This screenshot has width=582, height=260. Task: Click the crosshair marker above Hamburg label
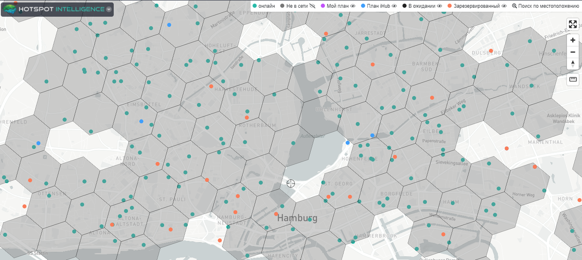291,183
